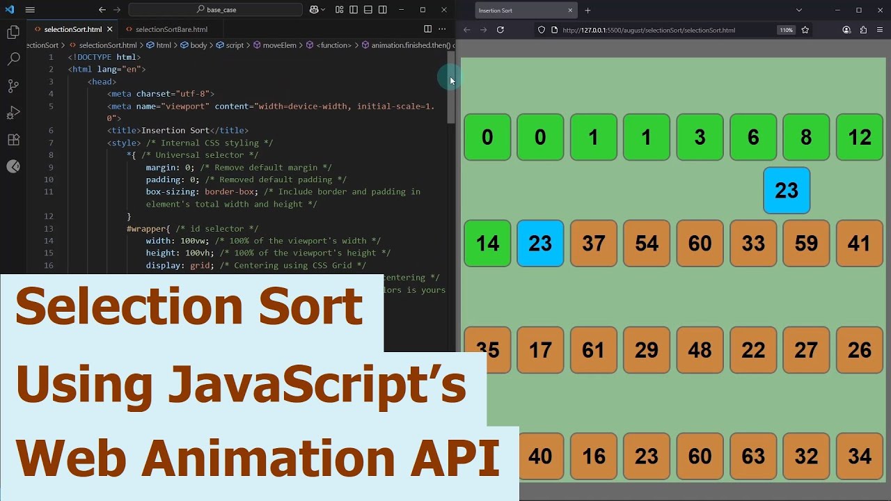Click the green tile labeled 3

pyautogui.click(x=700, y=137)
